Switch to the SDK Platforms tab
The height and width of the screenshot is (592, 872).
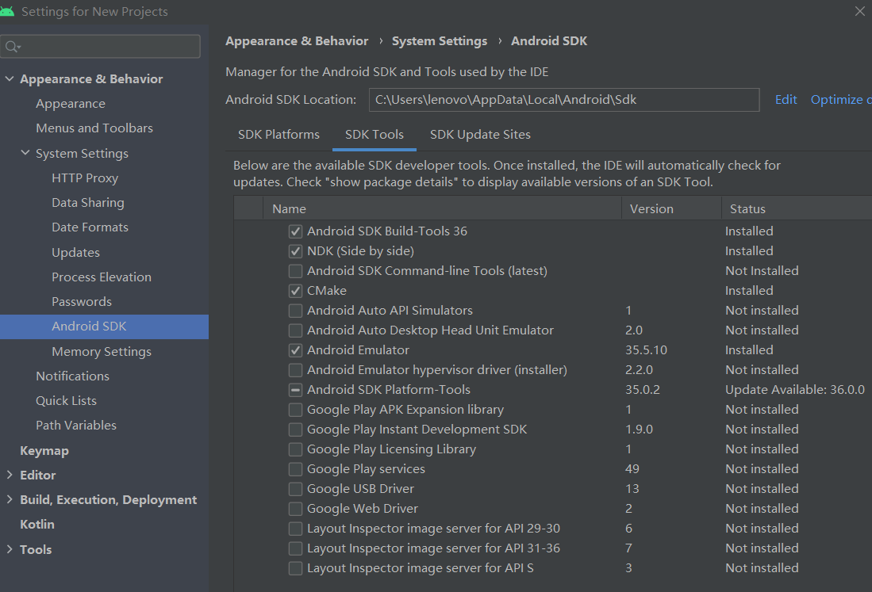(x=279, y=135)
